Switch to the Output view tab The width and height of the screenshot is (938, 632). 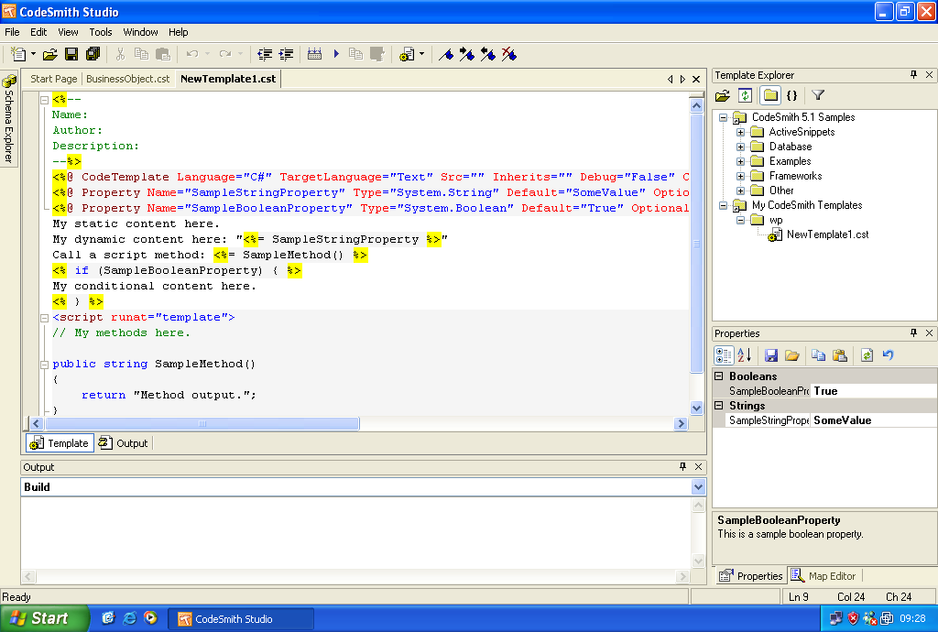click(124, 443)
